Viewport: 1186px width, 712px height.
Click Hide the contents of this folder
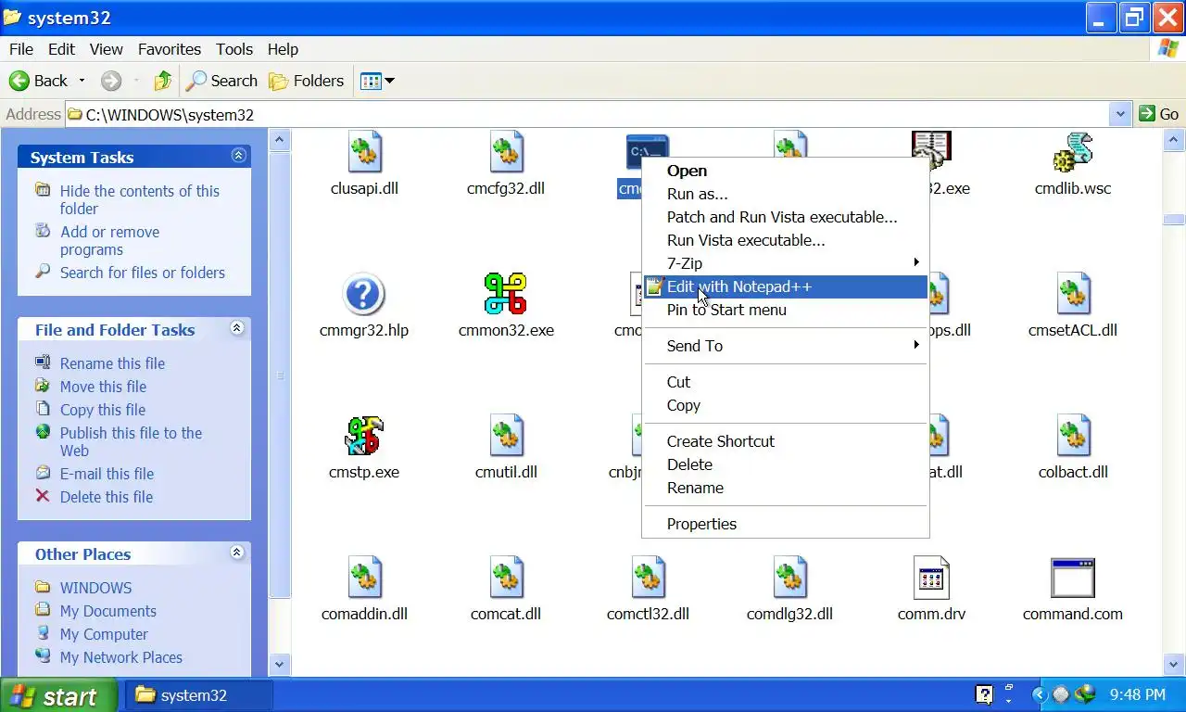click(140, 199)
